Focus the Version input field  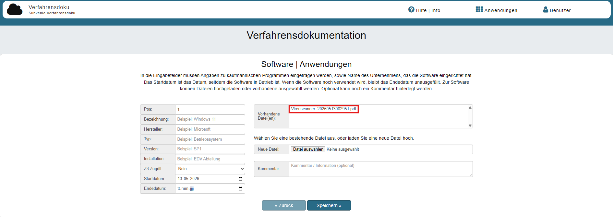tap(210, 149)
